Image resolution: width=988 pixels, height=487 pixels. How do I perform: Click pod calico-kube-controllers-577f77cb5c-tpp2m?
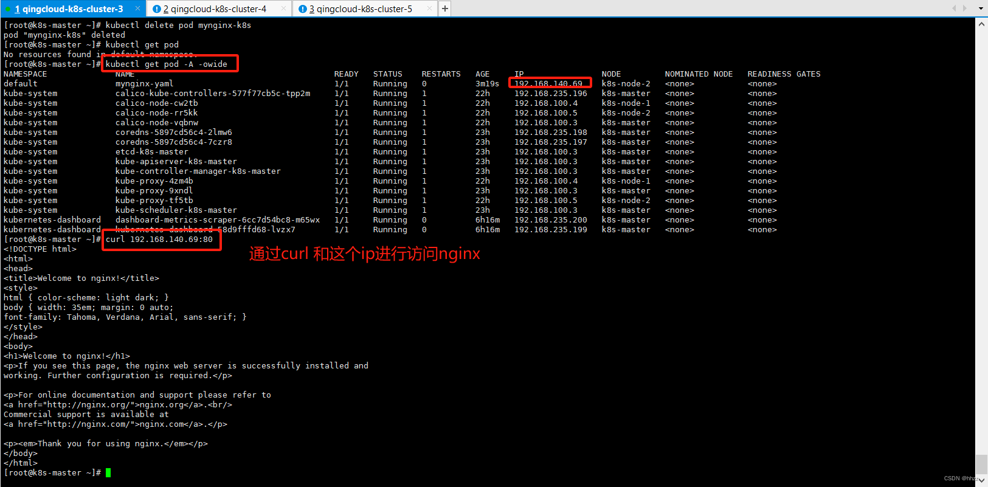coord(213,94)
